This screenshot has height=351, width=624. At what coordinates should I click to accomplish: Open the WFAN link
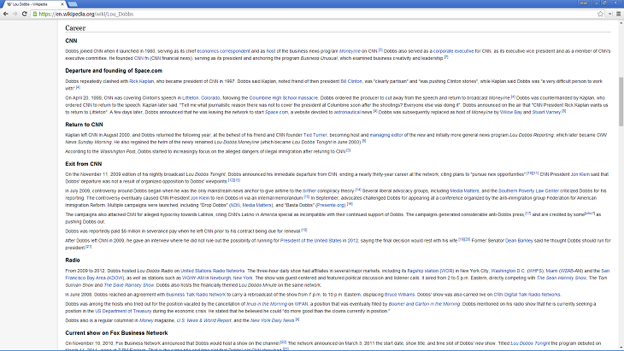tap(301, 305)
